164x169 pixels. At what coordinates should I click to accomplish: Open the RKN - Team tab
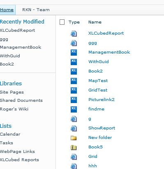coord(36,10)
